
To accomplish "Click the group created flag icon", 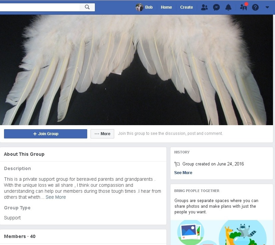I will point(177,164).
